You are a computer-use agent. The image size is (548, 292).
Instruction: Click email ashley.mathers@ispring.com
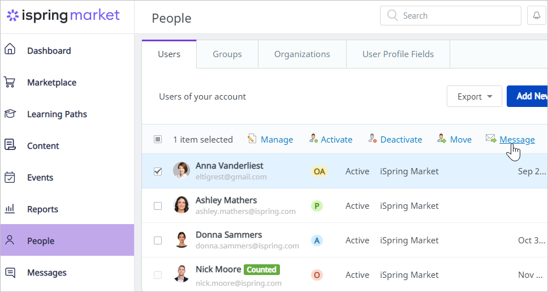click(245, 211)
